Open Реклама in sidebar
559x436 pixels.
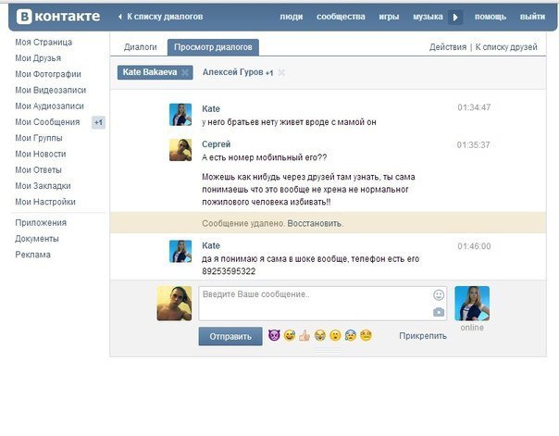click(32, 255)
